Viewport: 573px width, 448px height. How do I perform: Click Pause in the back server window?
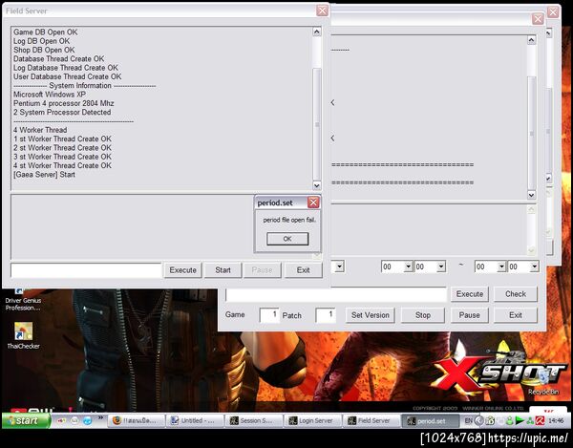[469, 315]
